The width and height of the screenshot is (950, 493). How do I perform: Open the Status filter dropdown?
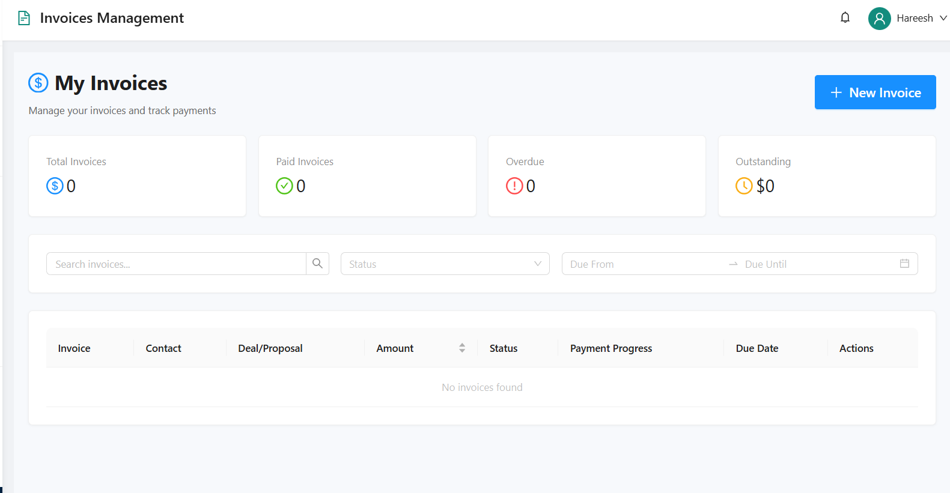[x=445, y=264]
